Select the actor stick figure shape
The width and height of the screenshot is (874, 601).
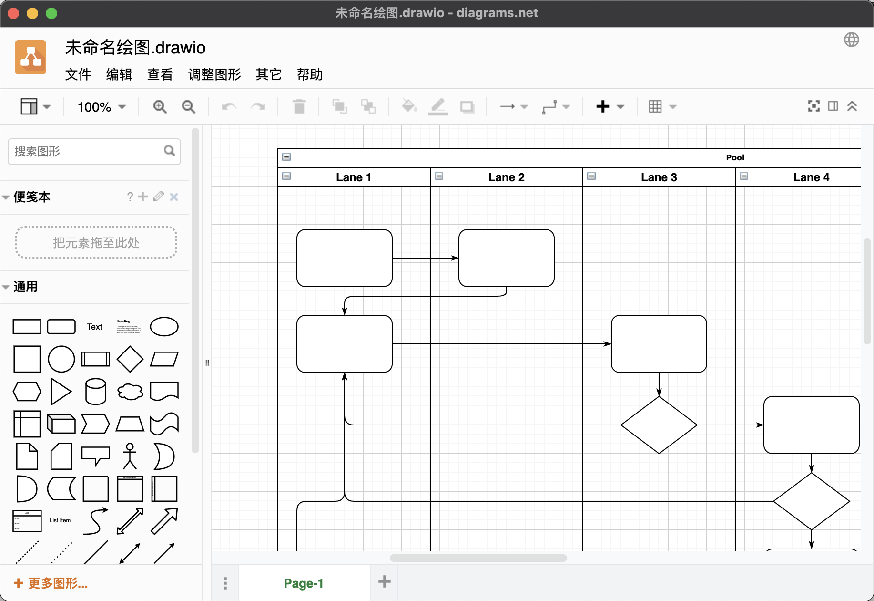(130, 456)
